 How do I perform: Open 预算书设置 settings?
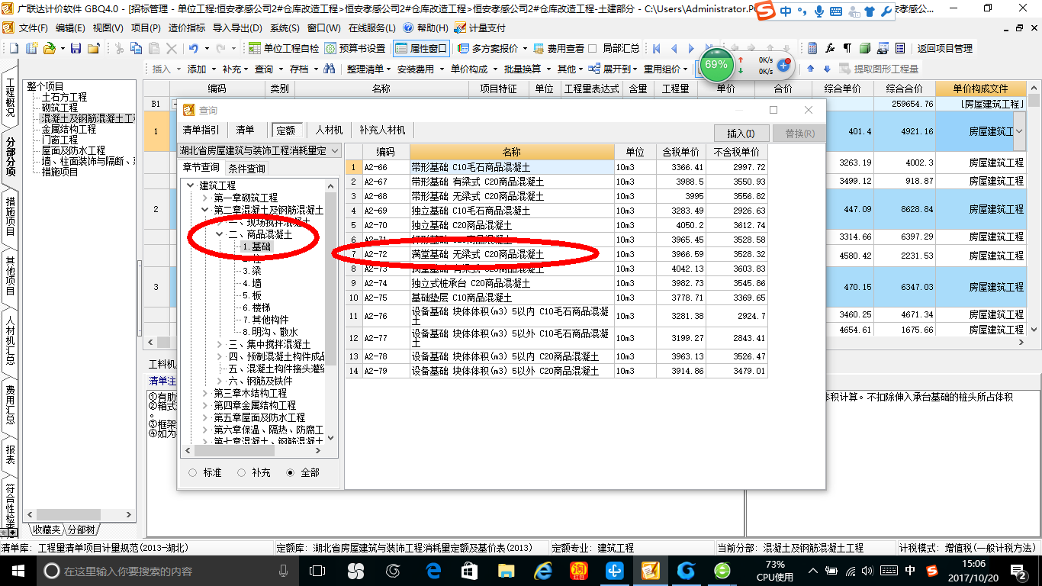(355, 48)
